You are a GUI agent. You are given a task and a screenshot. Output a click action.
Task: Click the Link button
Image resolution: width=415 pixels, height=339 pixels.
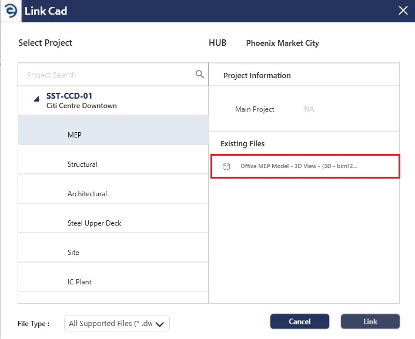click(370, 321)
